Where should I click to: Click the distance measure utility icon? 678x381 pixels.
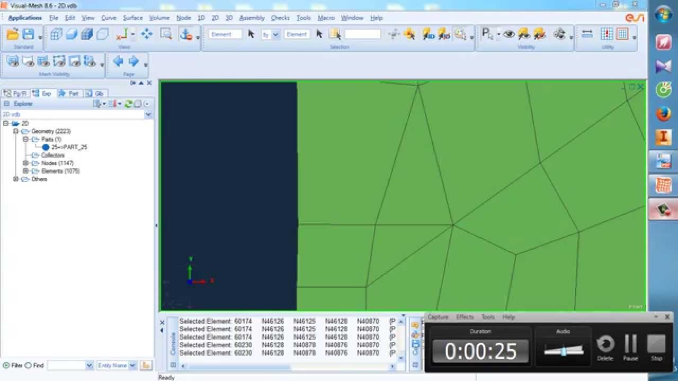pos(587,34)
